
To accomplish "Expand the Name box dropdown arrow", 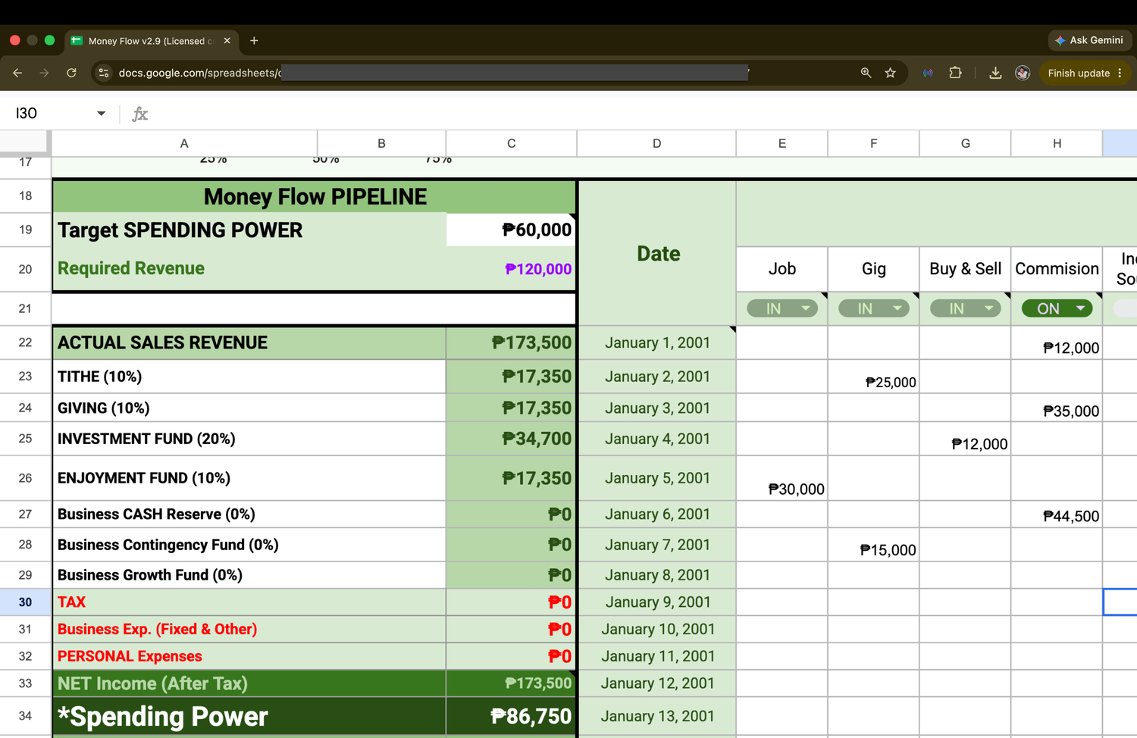I will [101, 114].
